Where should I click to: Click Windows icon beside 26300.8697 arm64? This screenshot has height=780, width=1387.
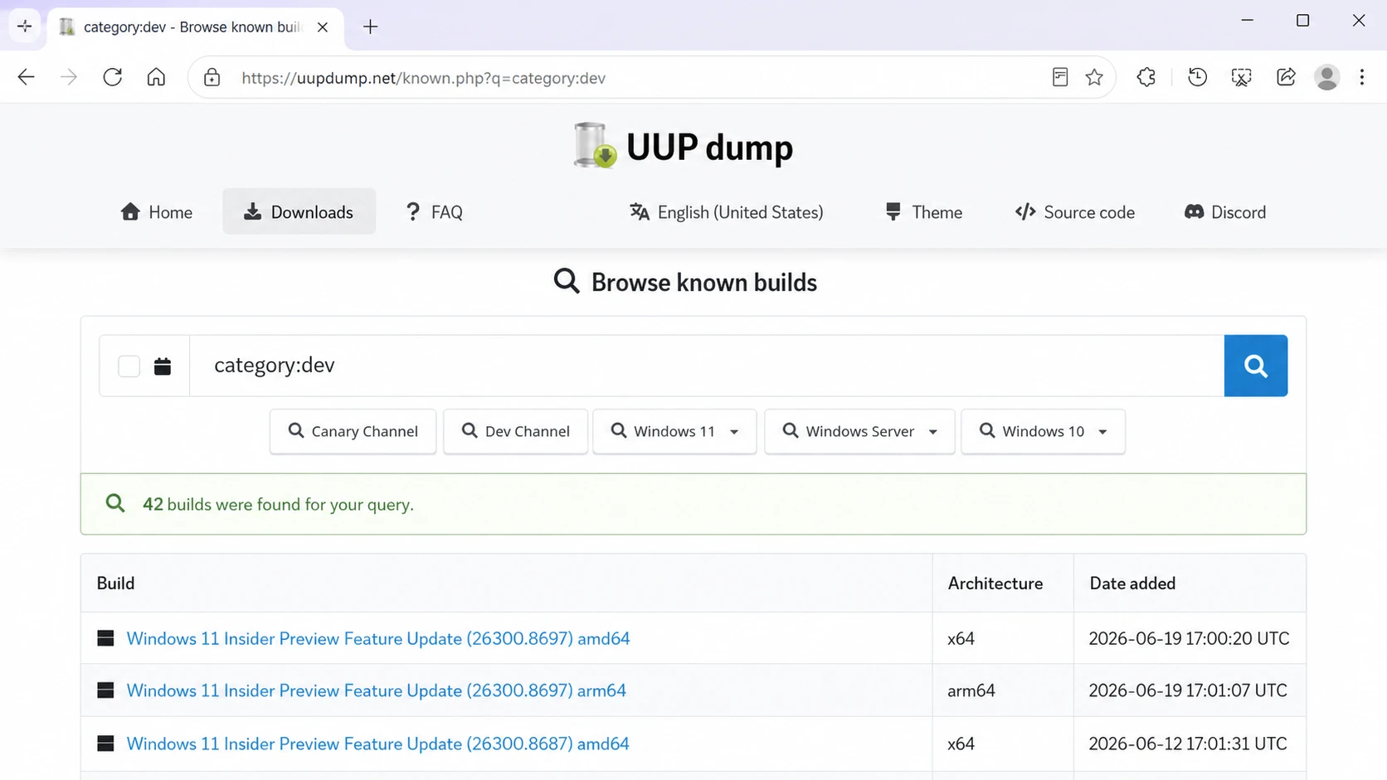105,690
